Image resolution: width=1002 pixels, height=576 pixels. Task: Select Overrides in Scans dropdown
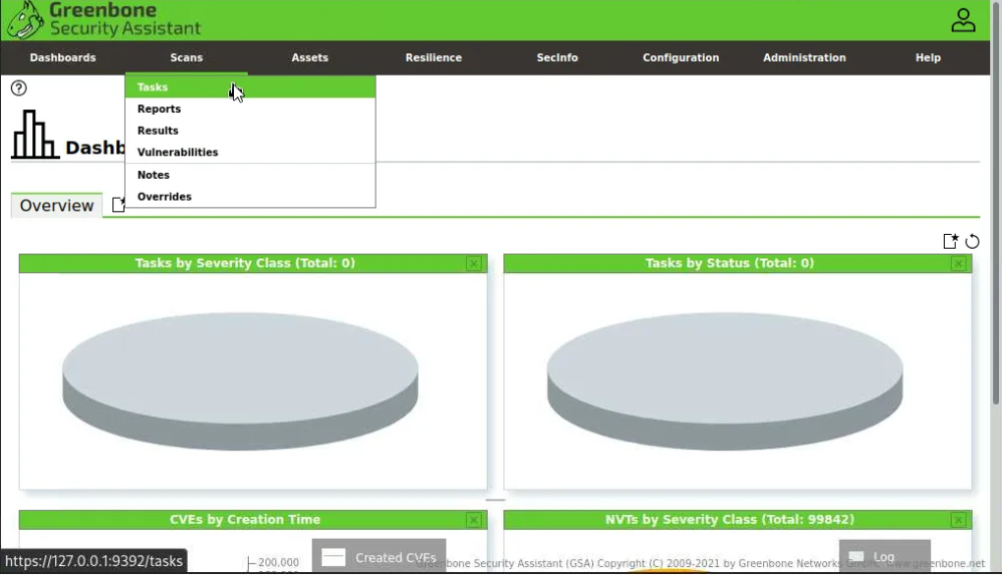(250, 196)
